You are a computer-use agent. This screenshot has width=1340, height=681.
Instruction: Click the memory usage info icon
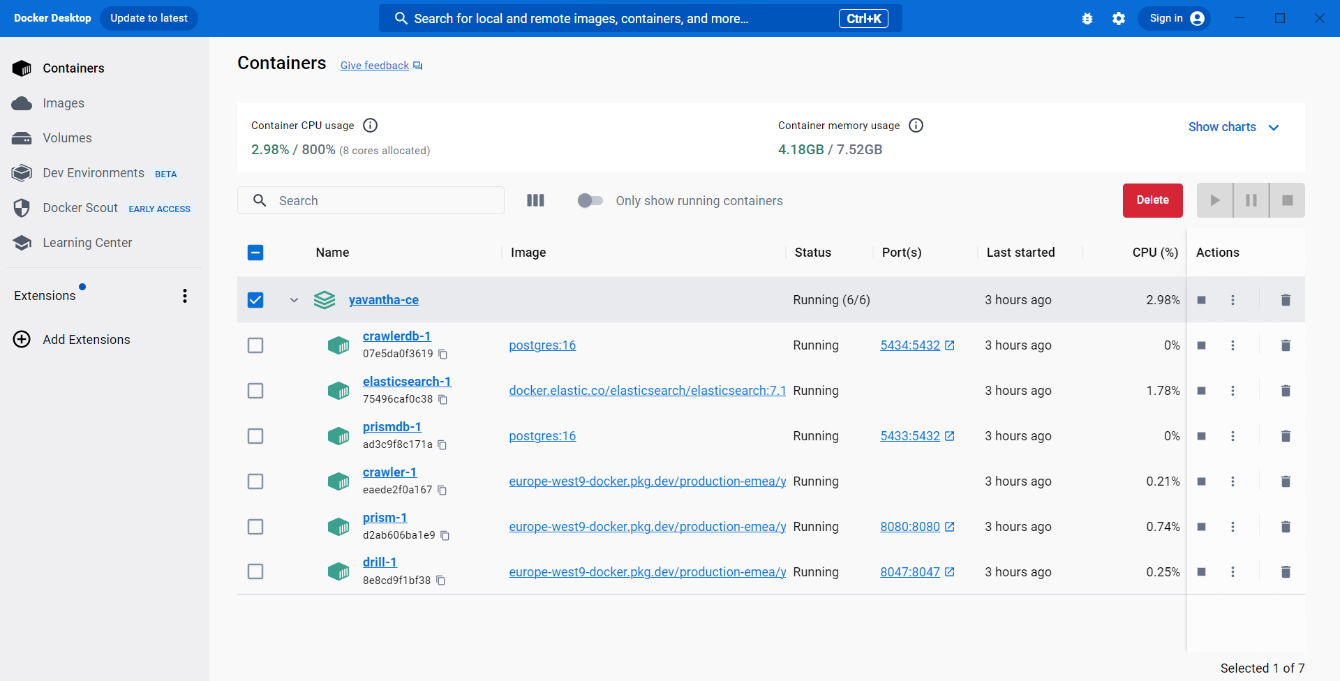point(916,126)
